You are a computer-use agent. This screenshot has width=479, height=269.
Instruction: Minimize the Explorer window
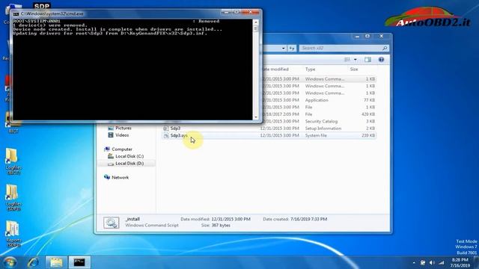pyautogui.click(x=357, y=37)
